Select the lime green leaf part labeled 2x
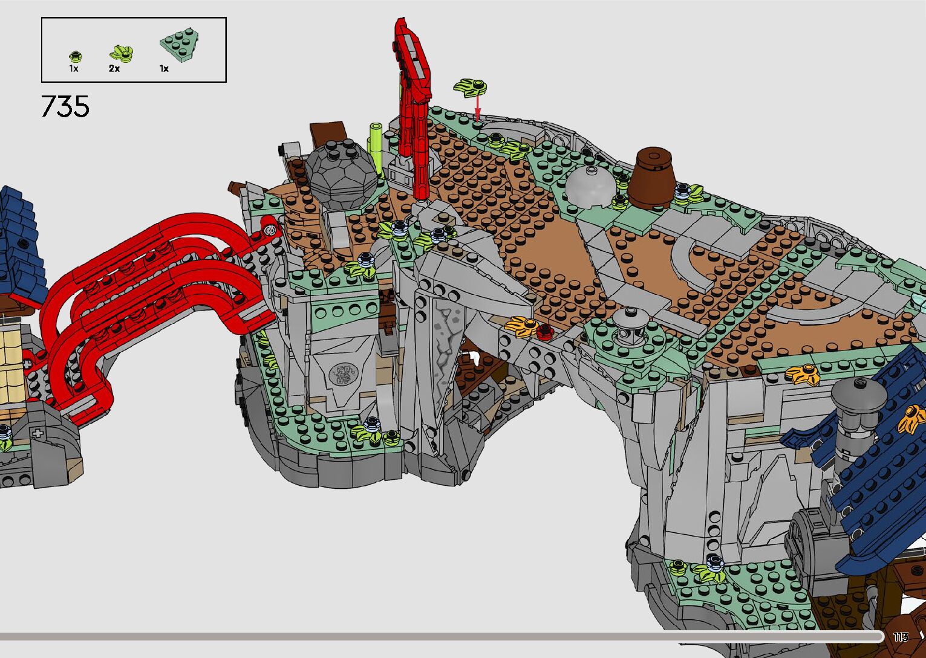 [x=122, y=54]
